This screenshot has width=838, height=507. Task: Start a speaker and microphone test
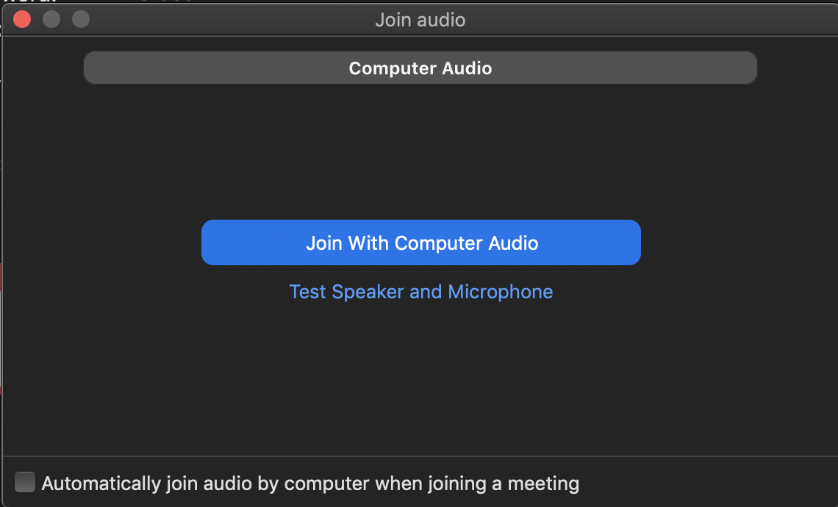pos(421,292)
